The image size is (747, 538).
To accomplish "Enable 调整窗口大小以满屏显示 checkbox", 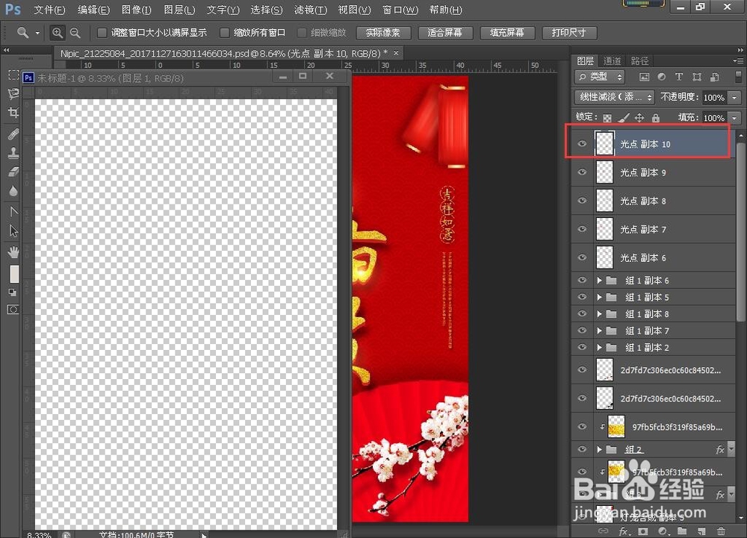I will click(102, 32).
